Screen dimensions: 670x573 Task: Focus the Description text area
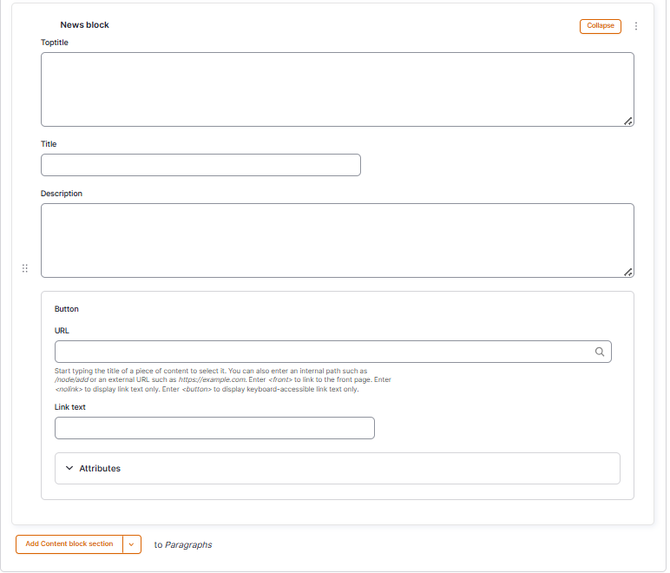pyautogui.click(x=338, y=240)
